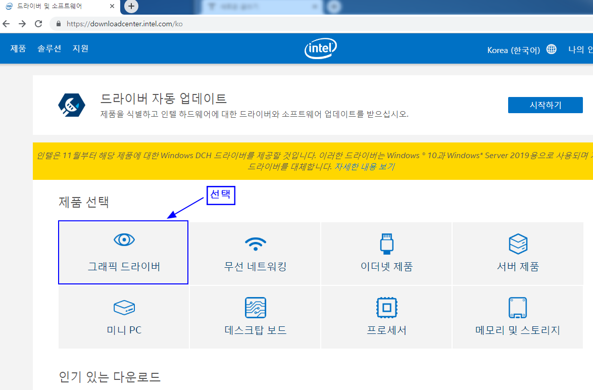
Task: Click the driver auto update hexagon icon
Action: (x=72, y=105)
